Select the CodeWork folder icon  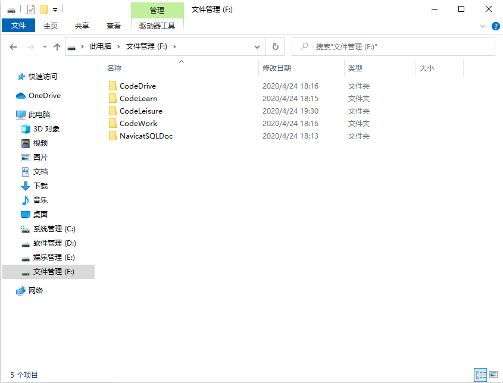pos(113,123)
